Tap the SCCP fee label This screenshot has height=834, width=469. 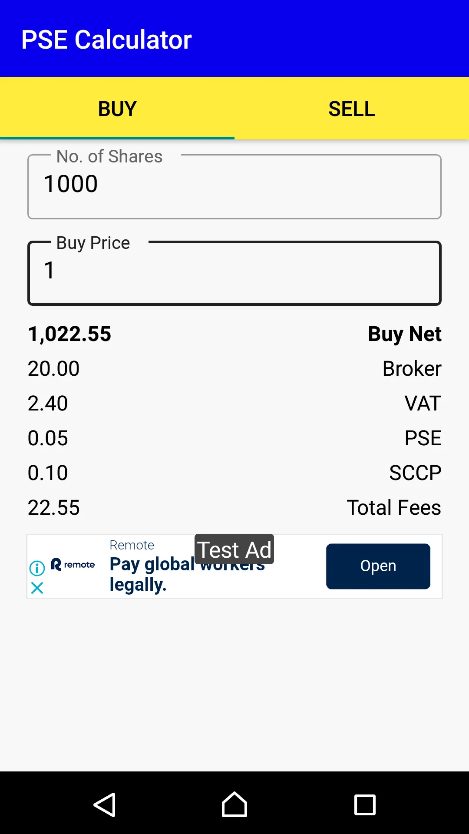coord(415,473)
